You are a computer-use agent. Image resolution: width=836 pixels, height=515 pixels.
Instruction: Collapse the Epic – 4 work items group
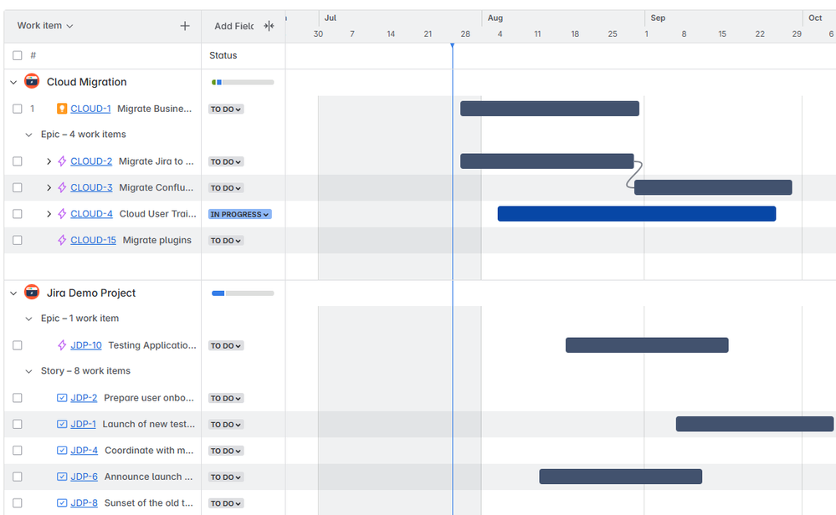pyautogui.click(x=28, y=135)
